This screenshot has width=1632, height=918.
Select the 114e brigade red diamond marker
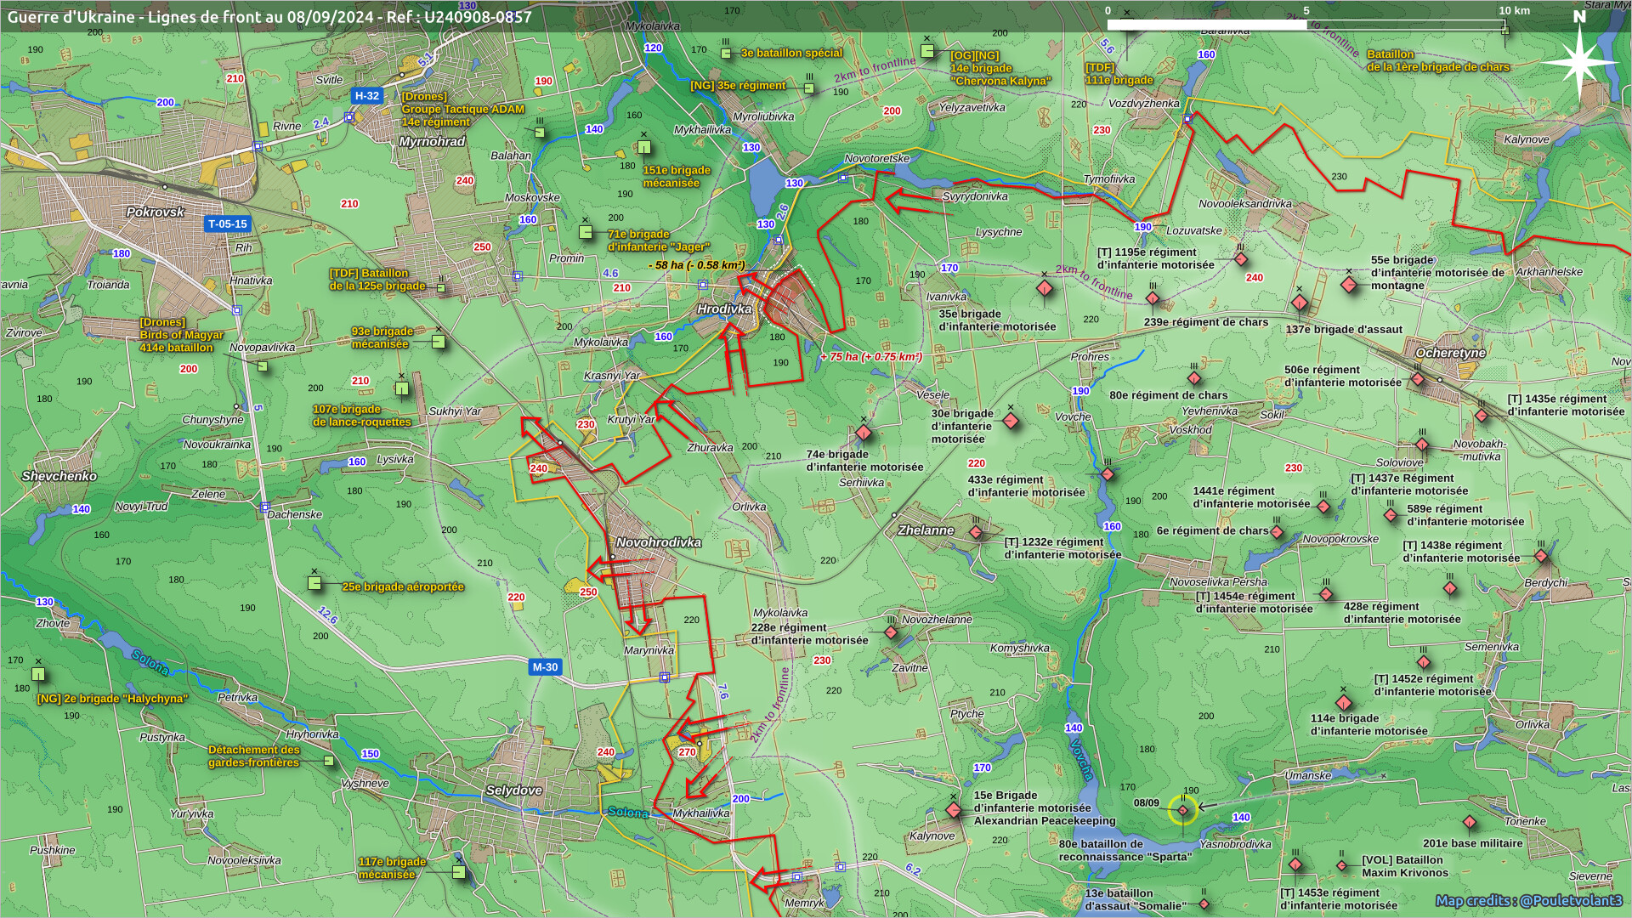(1343, 703)
